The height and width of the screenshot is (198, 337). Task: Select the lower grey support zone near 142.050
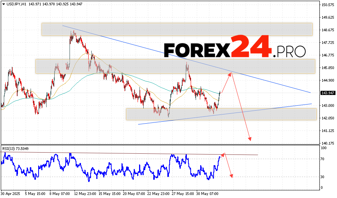pos(221,114)
